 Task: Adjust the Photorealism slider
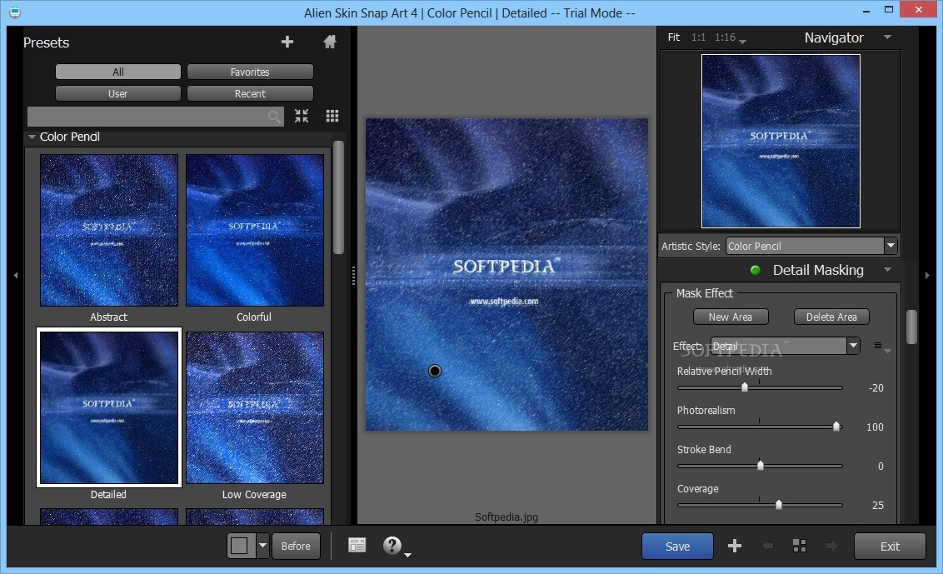point(760,427)
